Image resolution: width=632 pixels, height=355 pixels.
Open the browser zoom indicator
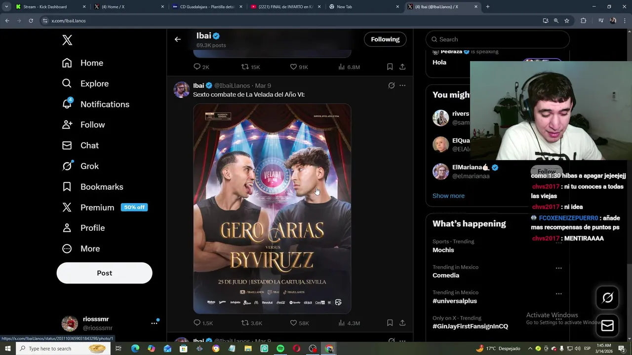pyautogui.click(x=556, y=21)
